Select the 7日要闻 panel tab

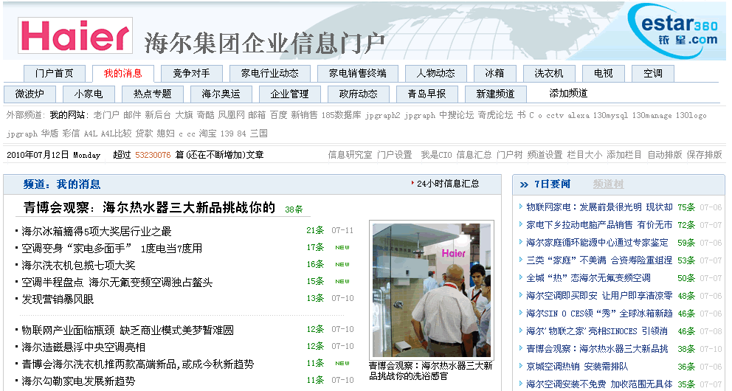pyautogui.click(x=552, y=184)
